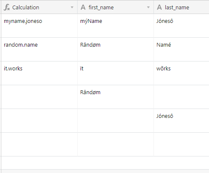Click the Jónesô cell in fifth row
Screen dimensions: 209x173
pos(181,121)
